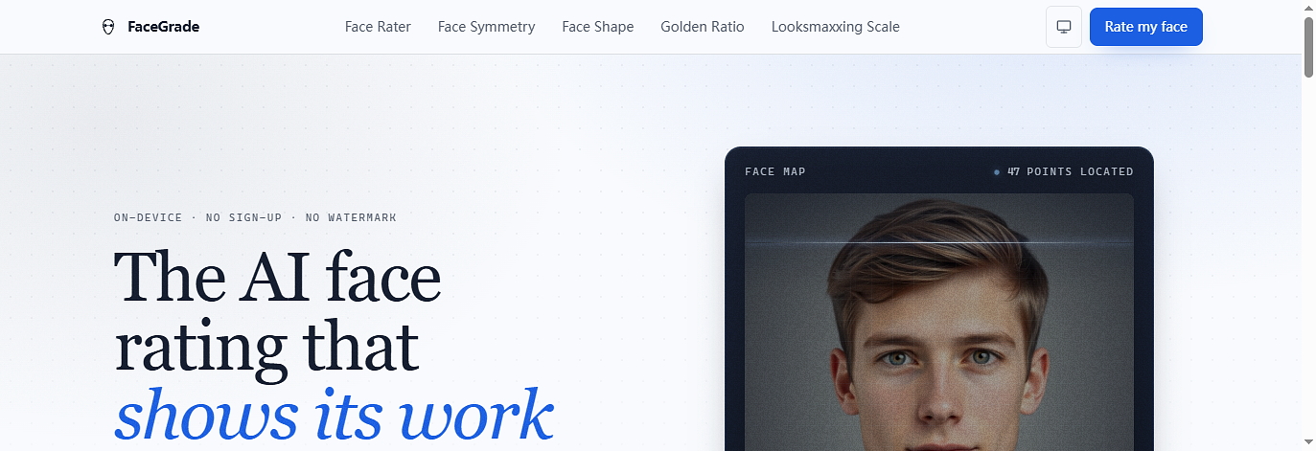Click the Rate my face button
This screenshot has height=451, width=1316.
pyautogui.click(x=1145, y=27)
